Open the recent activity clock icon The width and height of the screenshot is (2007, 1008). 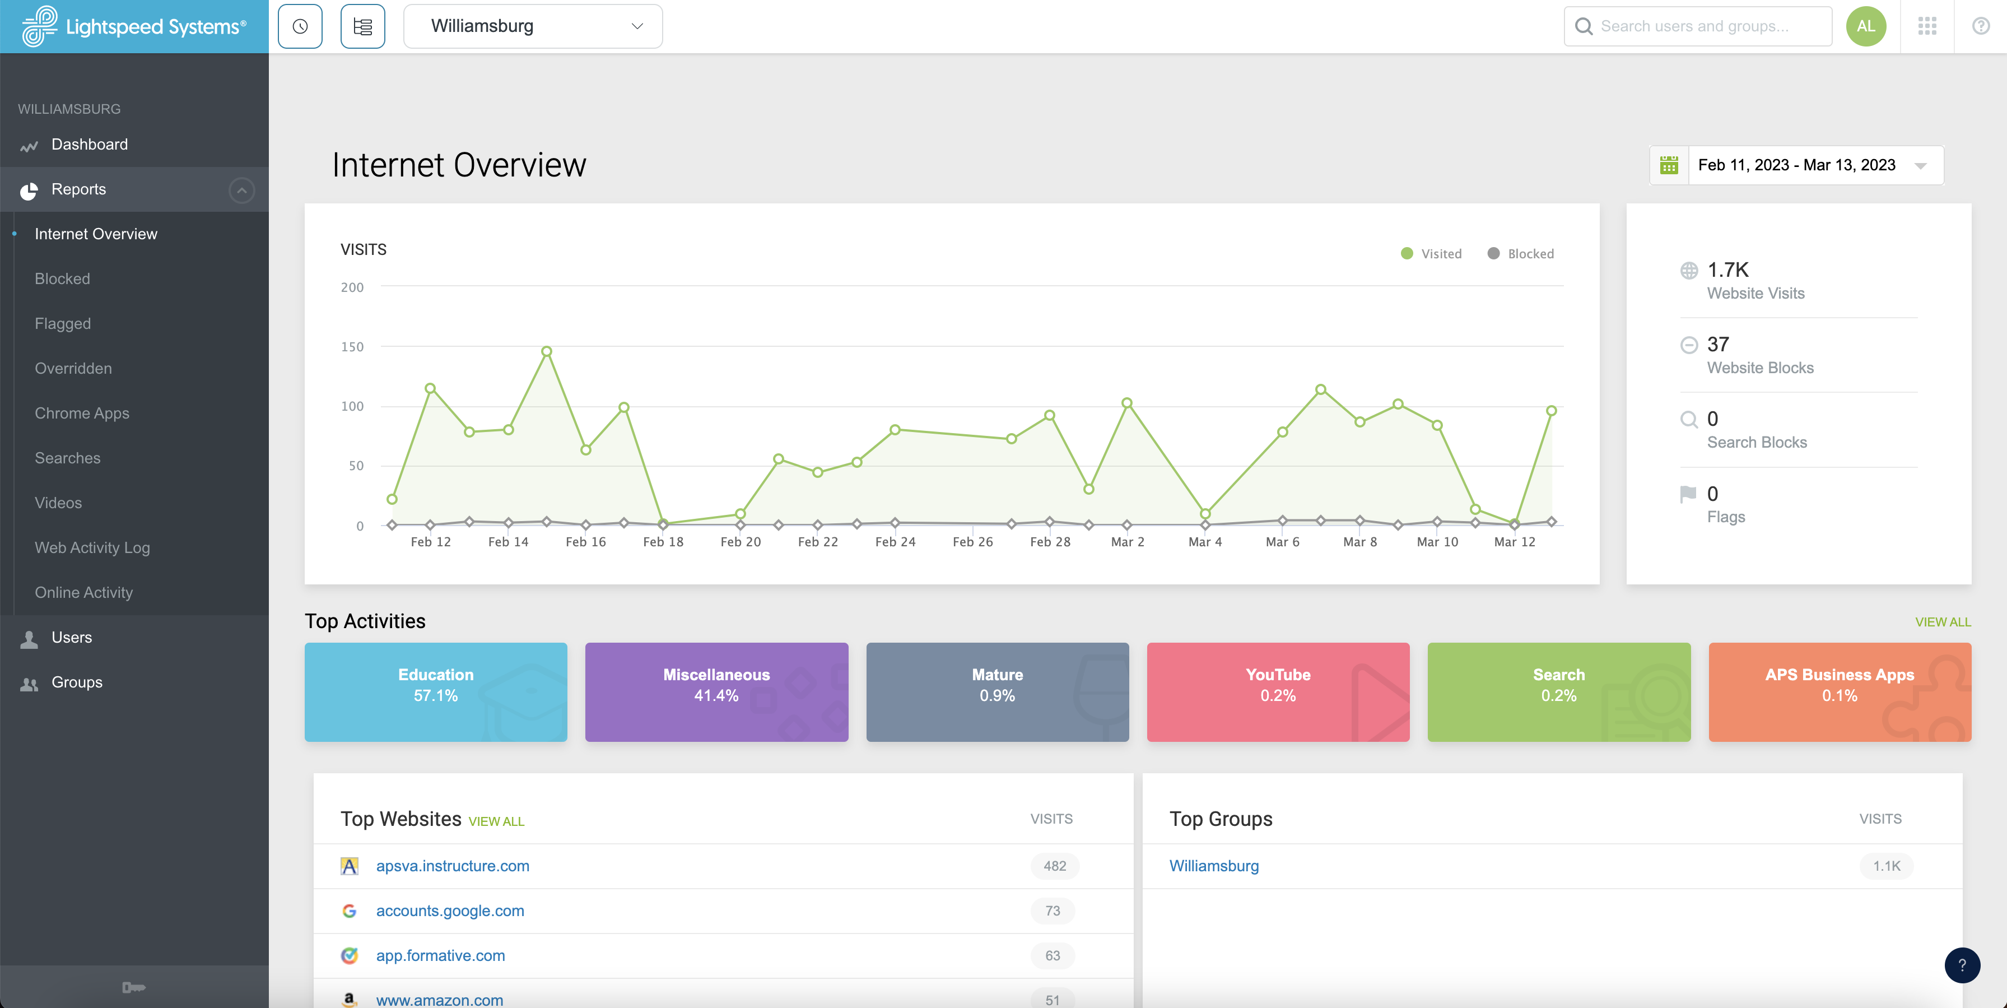[x=300, y=26]
